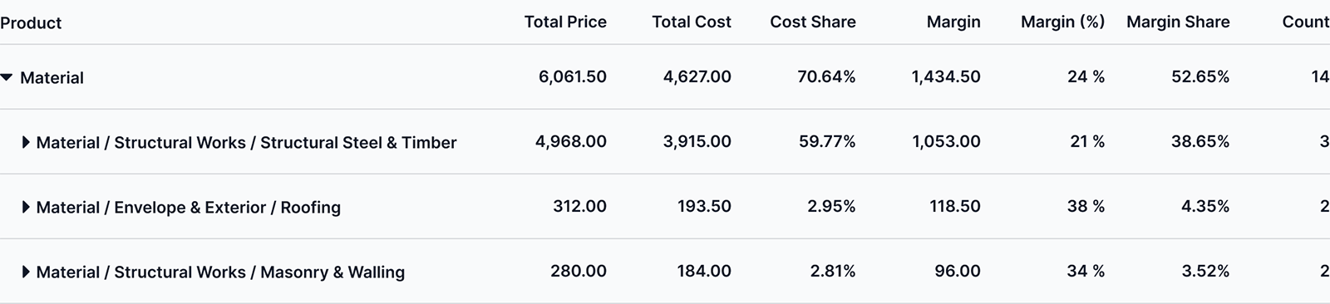Select Material / Structural Works / Structural Steel & Timber
Image resolution: width=1330 pixels, height=304 pixels.
click(x=246, y=142)
